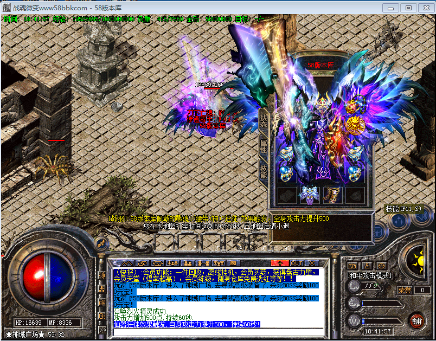The height and width of the screenshot is (341, 436).
Task: Click the MP:8336 readout
Action: point(60,323)
